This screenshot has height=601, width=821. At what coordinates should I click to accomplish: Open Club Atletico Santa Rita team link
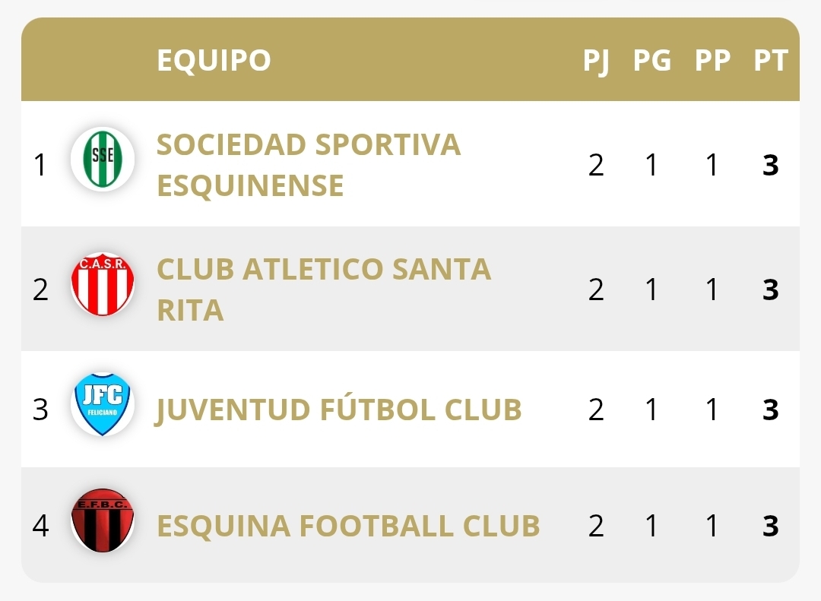tap(324, 289)
